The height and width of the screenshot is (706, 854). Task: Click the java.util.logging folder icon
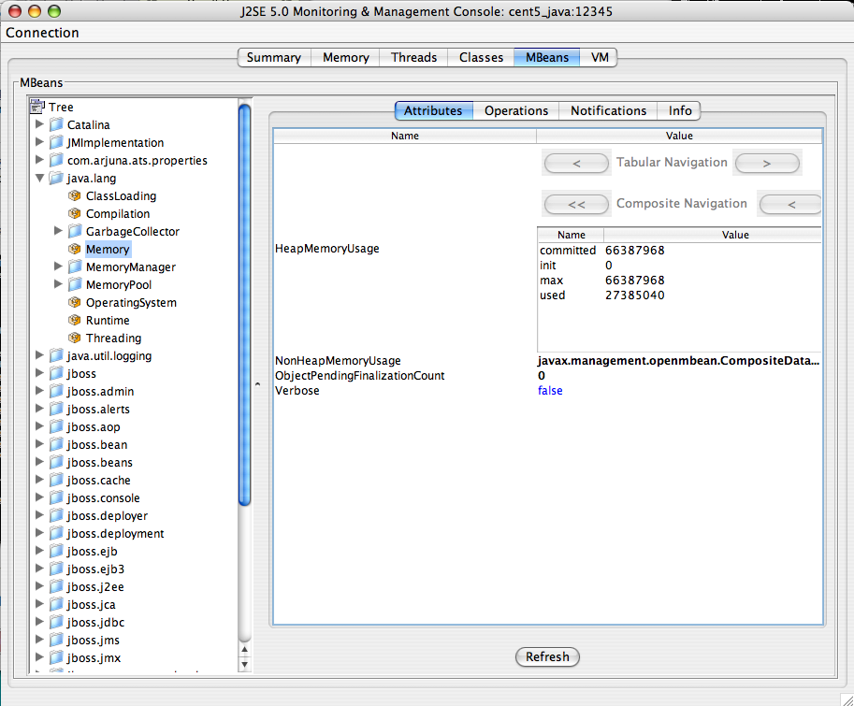click(x=56, y=355)
